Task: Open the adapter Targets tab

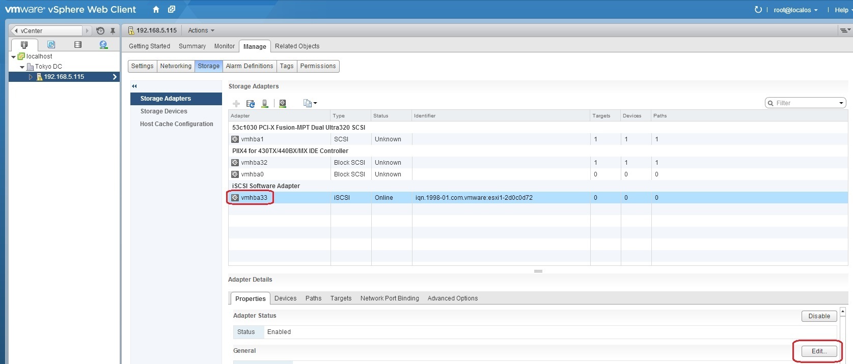Action: 341,298
